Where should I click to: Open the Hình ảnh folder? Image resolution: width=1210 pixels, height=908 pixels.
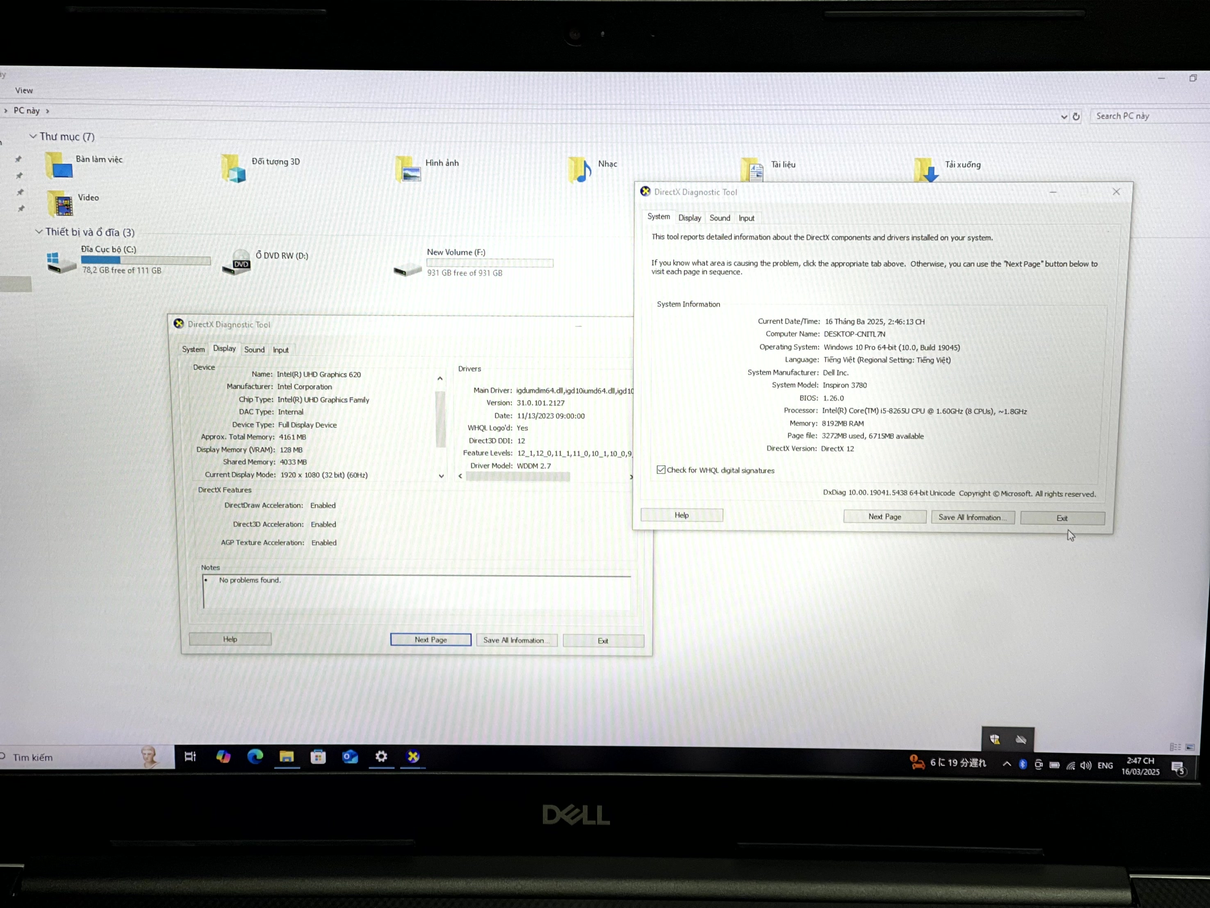[427, 169]
